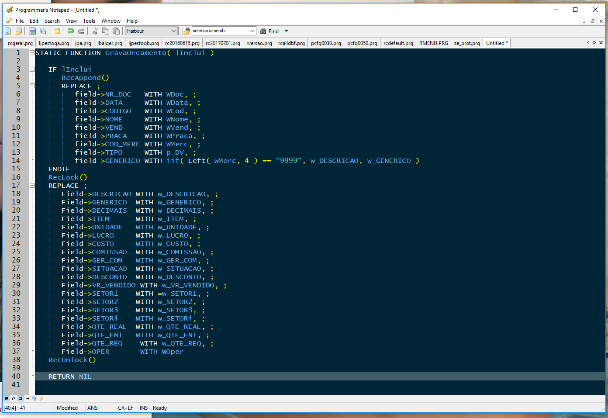Click the Find button
Screen dimensions: 608x418
point(269,31)
